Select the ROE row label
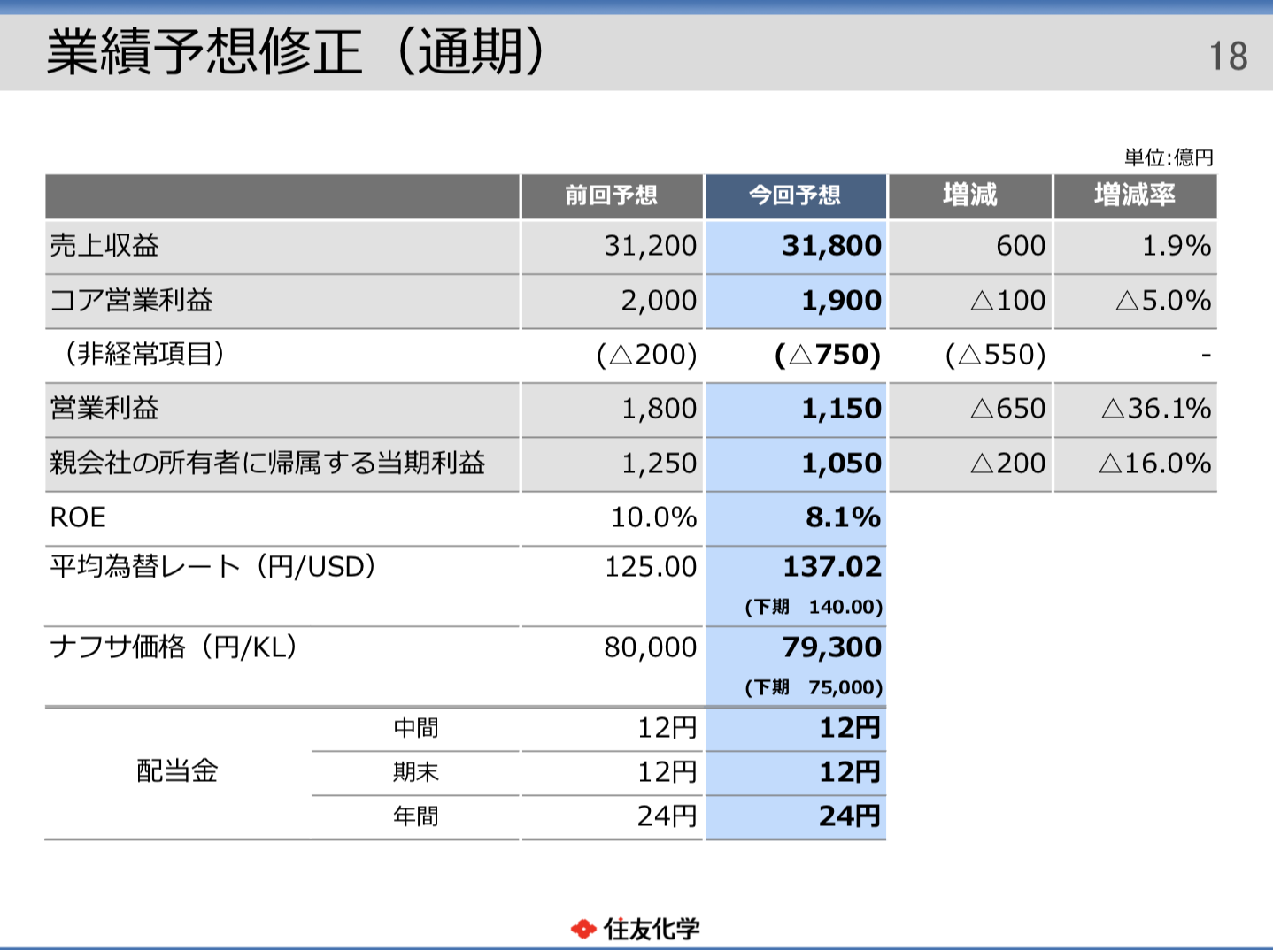Image resolution: width=1273 pixels, height=950 pixels. click(78, 517)
